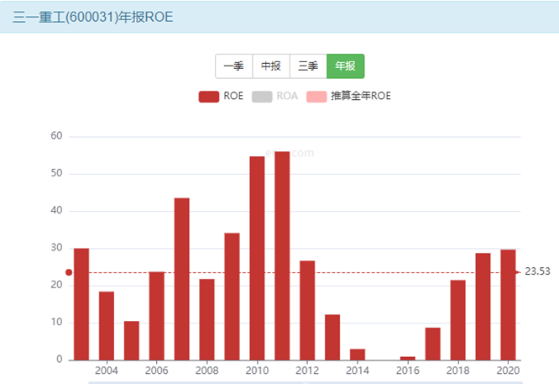Select the tallest bar for 2011
The height and width of the screenshot is (384, 559).
[x=282, y=255]
